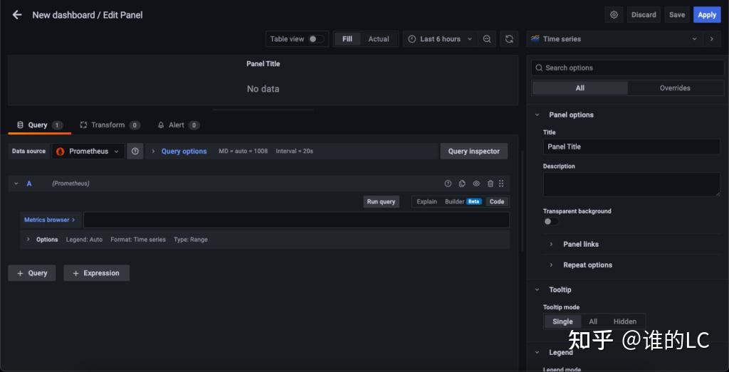Show query A help icon
Image resolution: width=729 pixels, height=372 pixels.
click(x=448, y=184)
